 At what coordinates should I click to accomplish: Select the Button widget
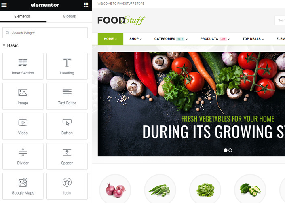tap(67, 126)
